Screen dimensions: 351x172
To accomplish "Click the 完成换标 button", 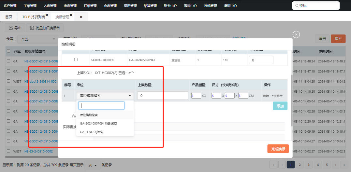I will [278, 149].
